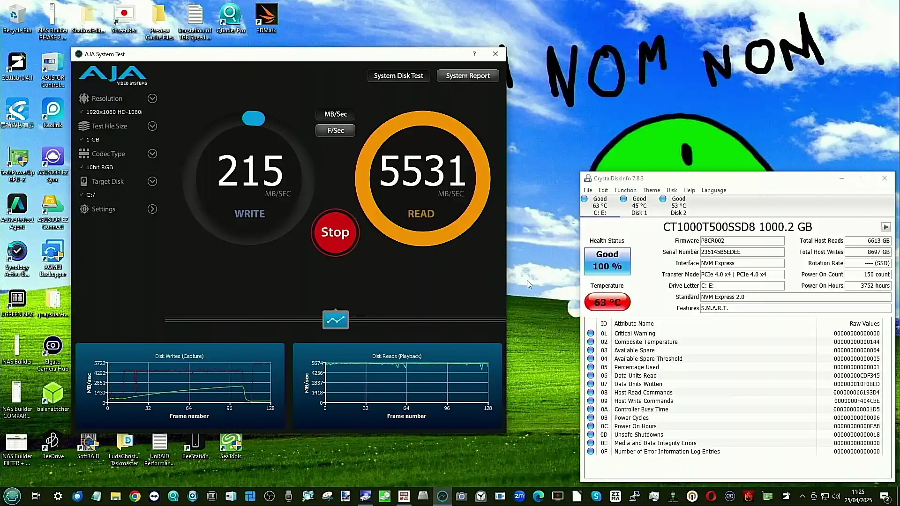
Task: Show hidden system tray icons
Action: tap(802, 496)
